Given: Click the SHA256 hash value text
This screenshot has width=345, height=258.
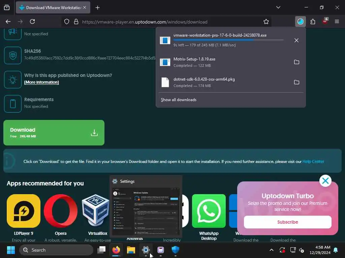Looking at the screenshot, I should coord(90,58).
